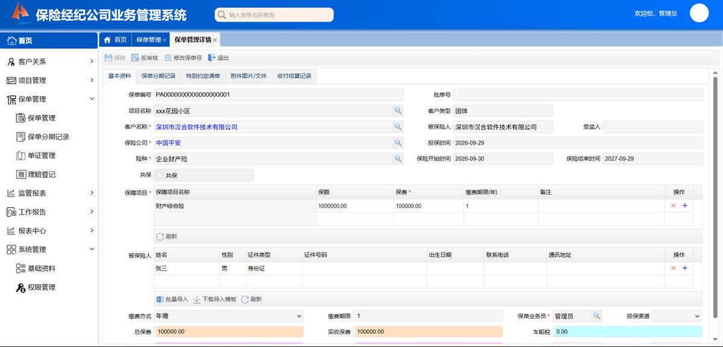This screenshot has width=723, height=347.
Task: Switch to the 基本资料 tab
Action: click(x=119, y=76)
